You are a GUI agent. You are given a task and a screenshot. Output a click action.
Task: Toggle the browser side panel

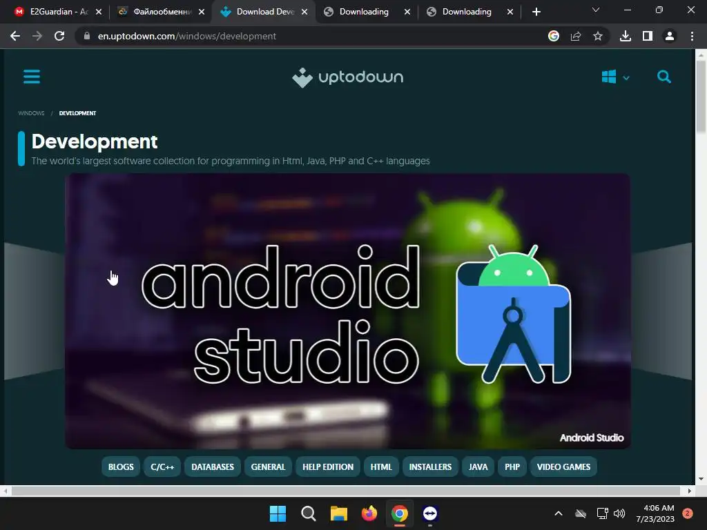pyautogui.click(x=648, y=36)
